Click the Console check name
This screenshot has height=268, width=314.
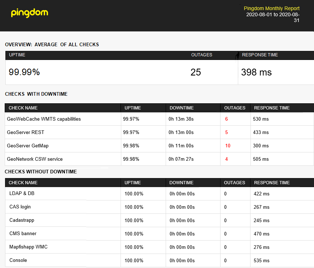click(x=18, y=260)
